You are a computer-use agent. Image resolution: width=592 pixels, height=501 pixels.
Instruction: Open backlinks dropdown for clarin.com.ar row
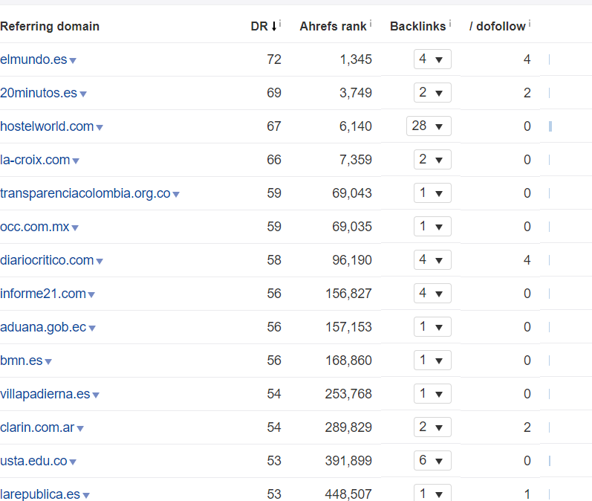432,427
